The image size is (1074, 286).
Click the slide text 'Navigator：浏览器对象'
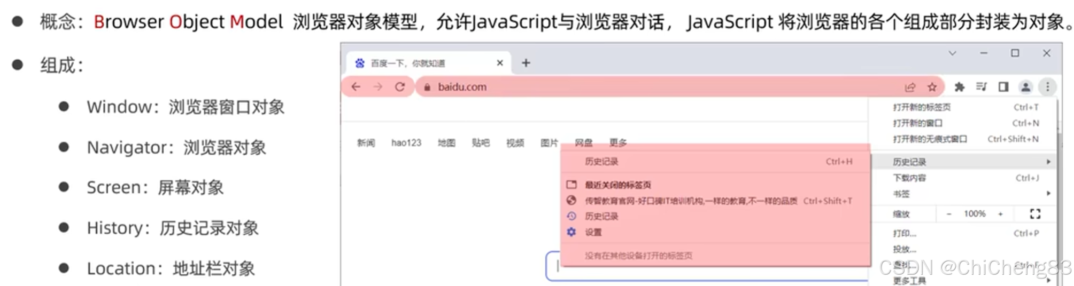tap(176, 148)
